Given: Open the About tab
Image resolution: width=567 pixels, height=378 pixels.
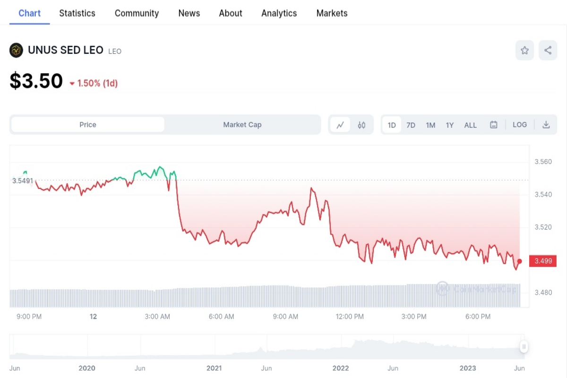Looking at the screenshot, I should click(231, 13).
